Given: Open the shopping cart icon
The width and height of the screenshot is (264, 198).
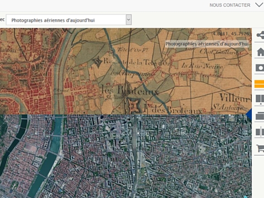Looking at the screenshot, I should coord(260,148).
